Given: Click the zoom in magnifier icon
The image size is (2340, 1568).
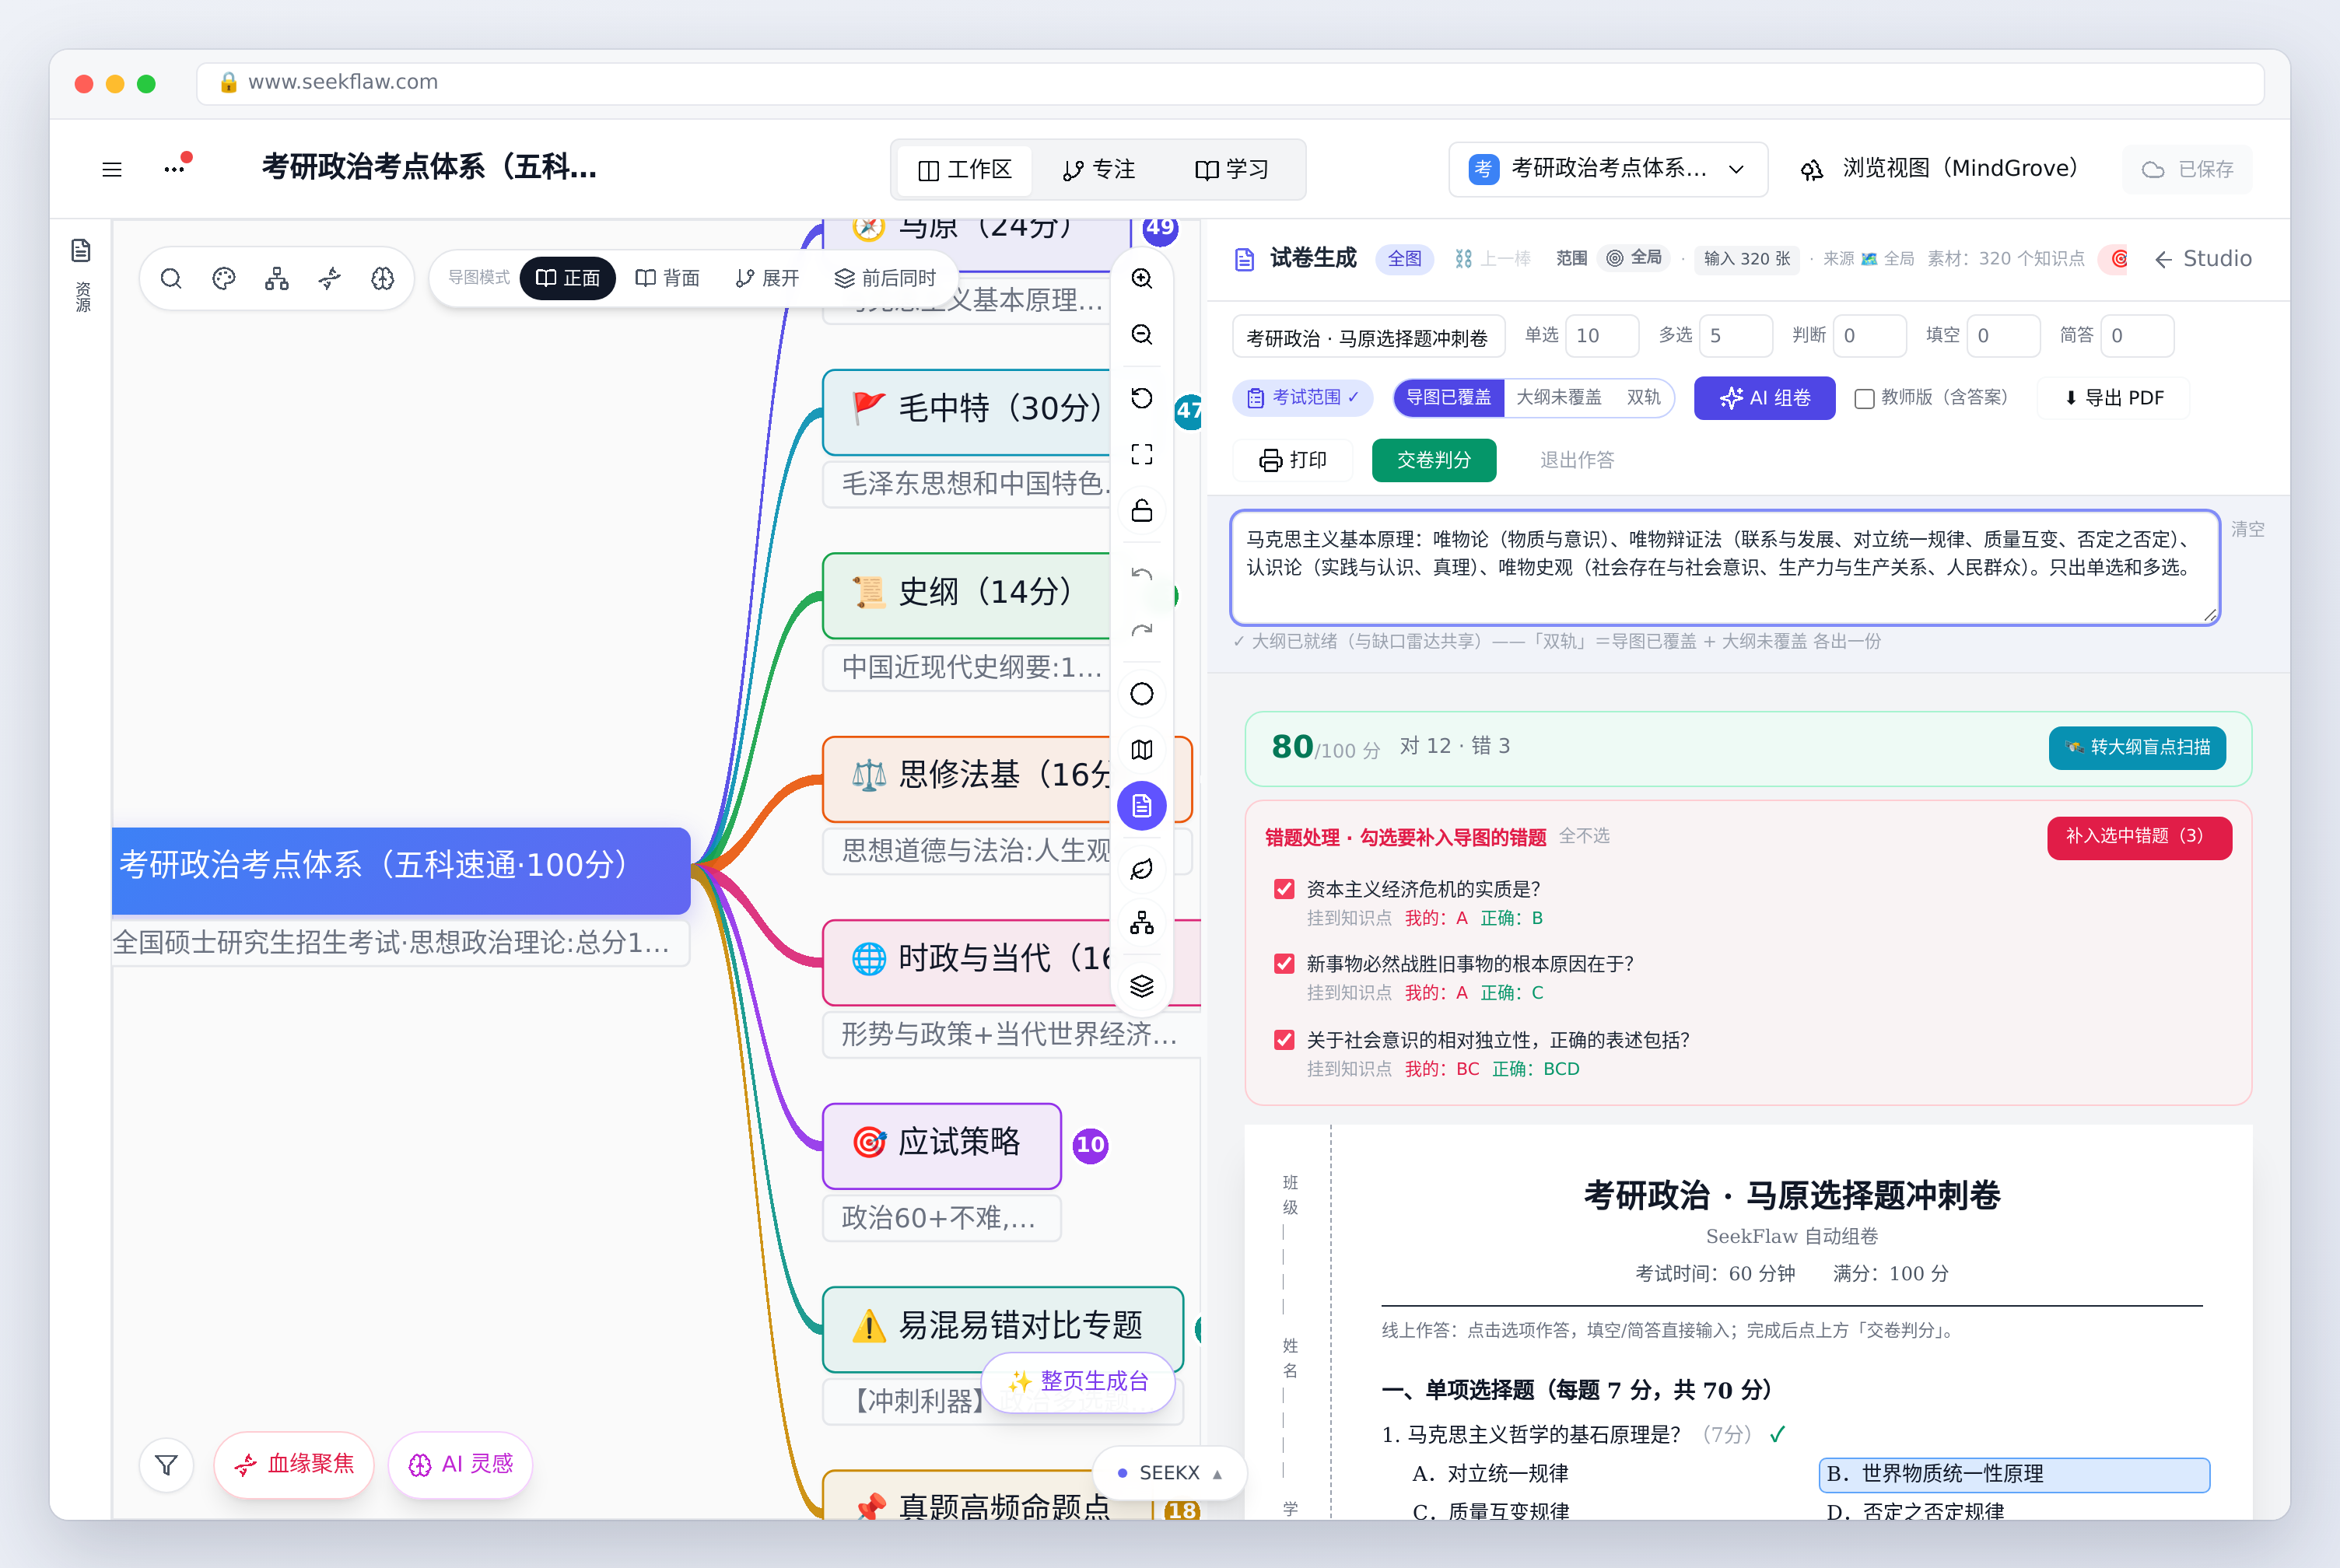Looking at the screenshot, I should (1142, 278).
